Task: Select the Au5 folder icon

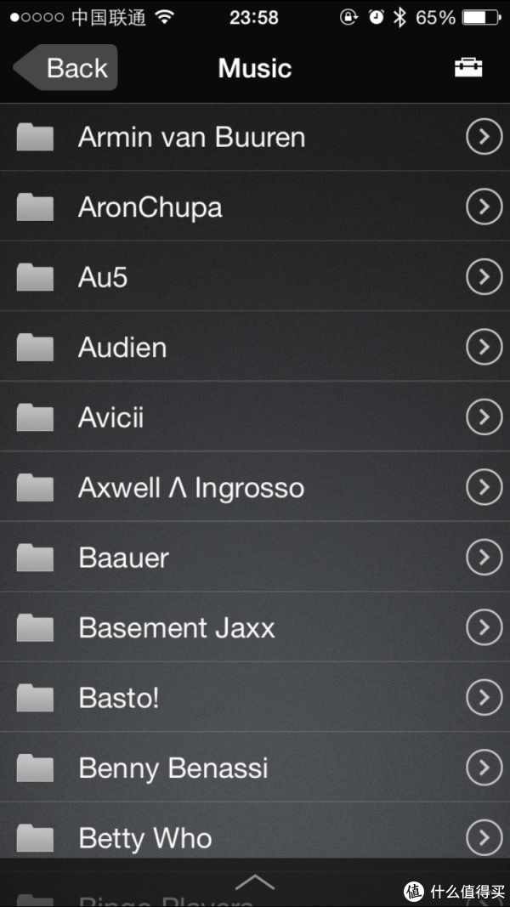Action: [35, 277]
